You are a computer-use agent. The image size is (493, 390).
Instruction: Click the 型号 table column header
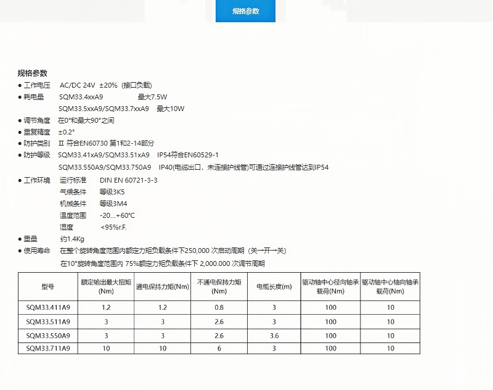(48, 287)
